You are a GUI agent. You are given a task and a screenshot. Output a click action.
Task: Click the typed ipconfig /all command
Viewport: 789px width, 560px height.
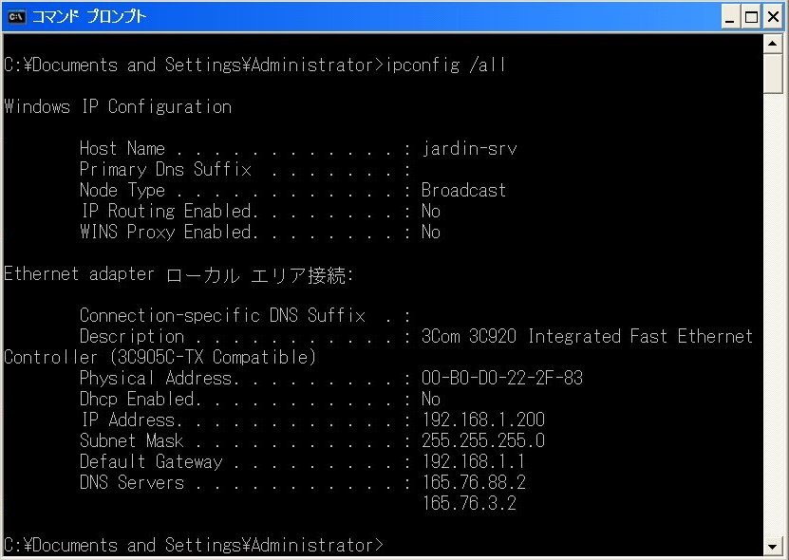(x=445, y=65)
